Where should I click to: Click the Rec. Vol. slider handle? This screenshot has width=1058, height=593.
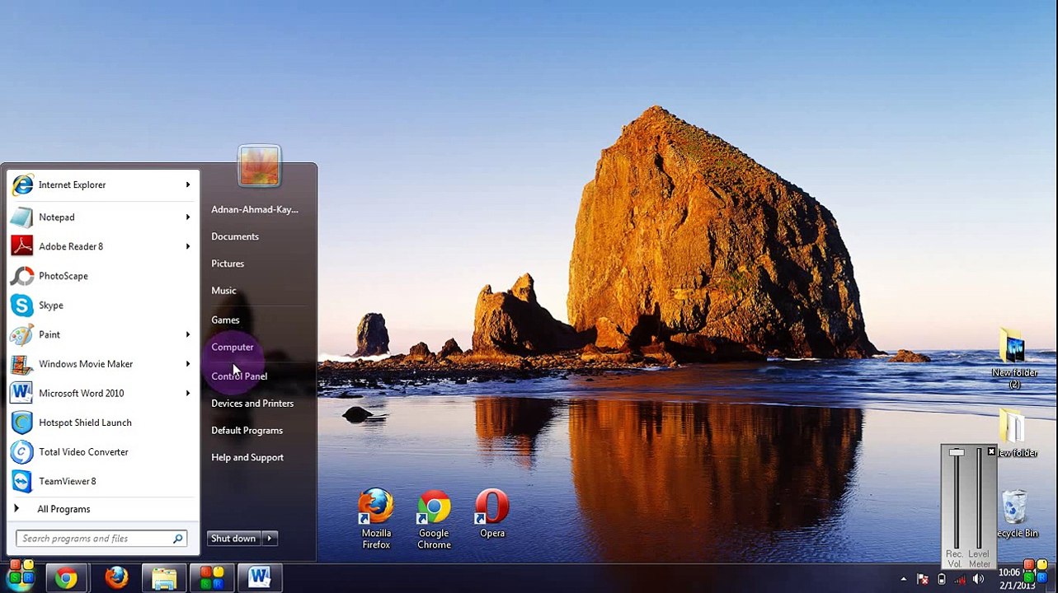pos(956,453)
